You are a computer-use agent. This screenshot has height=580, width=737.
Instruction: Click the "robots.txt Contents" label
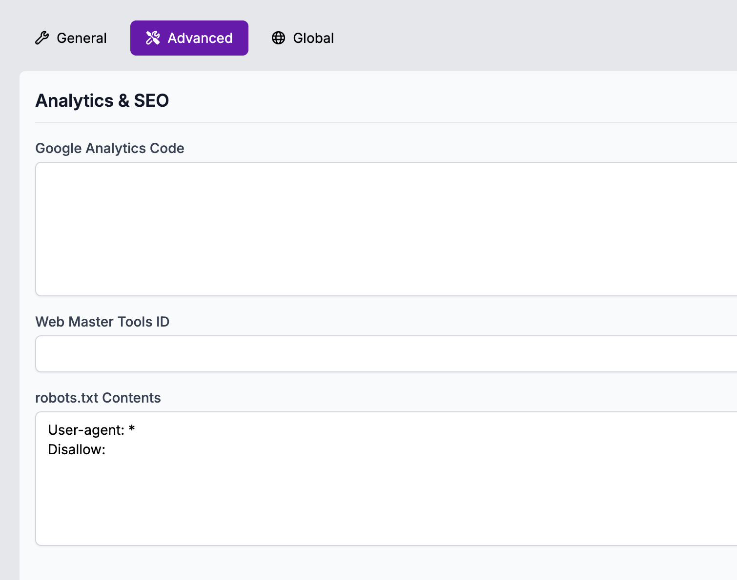tap(98, 398)
